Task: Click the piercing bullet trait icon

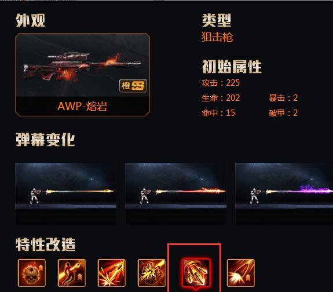Action: tap(241, 273)
